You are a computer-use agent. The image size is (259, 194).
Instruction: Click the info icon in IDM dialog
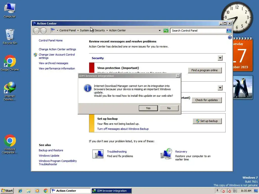coord(88,88)
